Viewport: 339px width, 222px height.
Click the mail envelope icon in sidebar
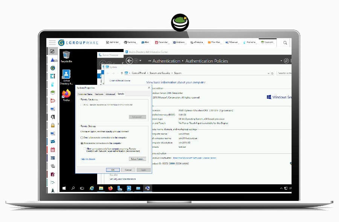[x=53, y=141]
